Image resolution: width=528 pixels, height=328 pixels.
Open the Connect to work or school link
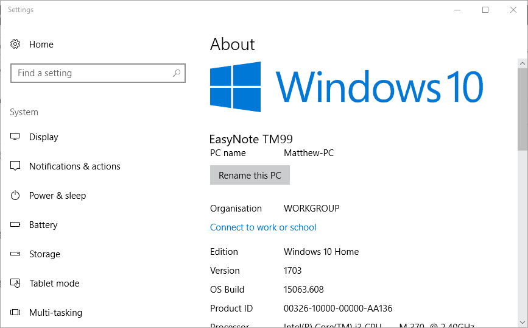(x=263, y=227)
